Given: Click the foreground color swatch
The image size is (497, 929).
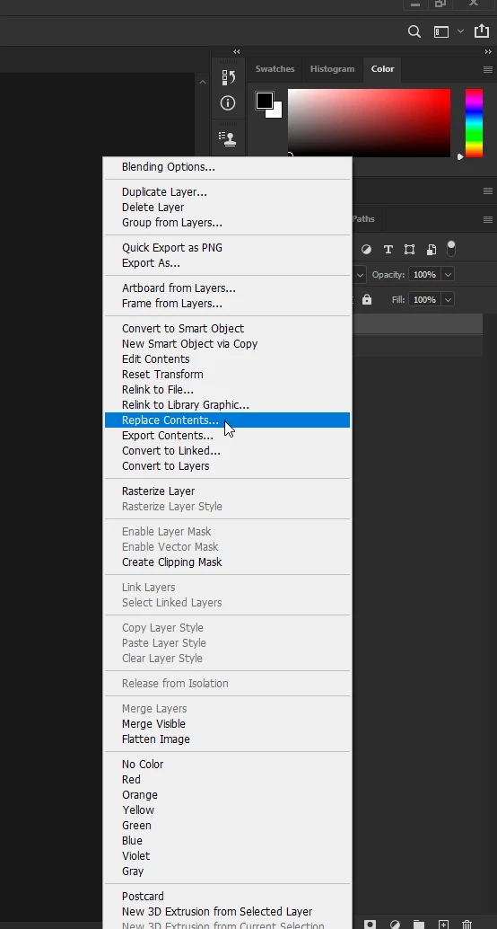Looking at the screenshot, I should coord(264,100).
